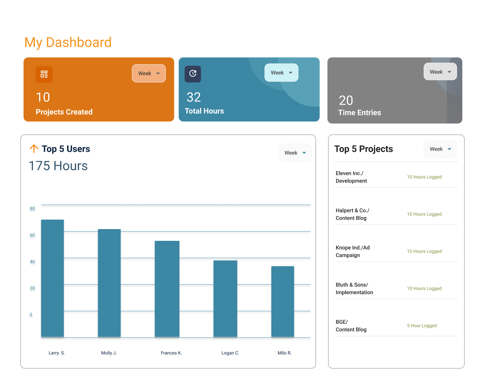485x388 pixels.
Task: Click the projects icon on the orange card
Action: pos(44,74)
